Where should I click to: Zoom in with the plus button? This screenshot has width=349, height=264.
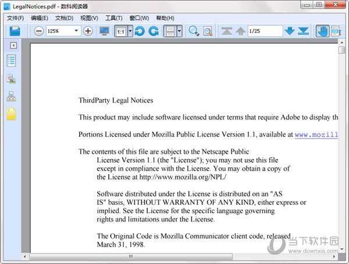click(88, 31)
